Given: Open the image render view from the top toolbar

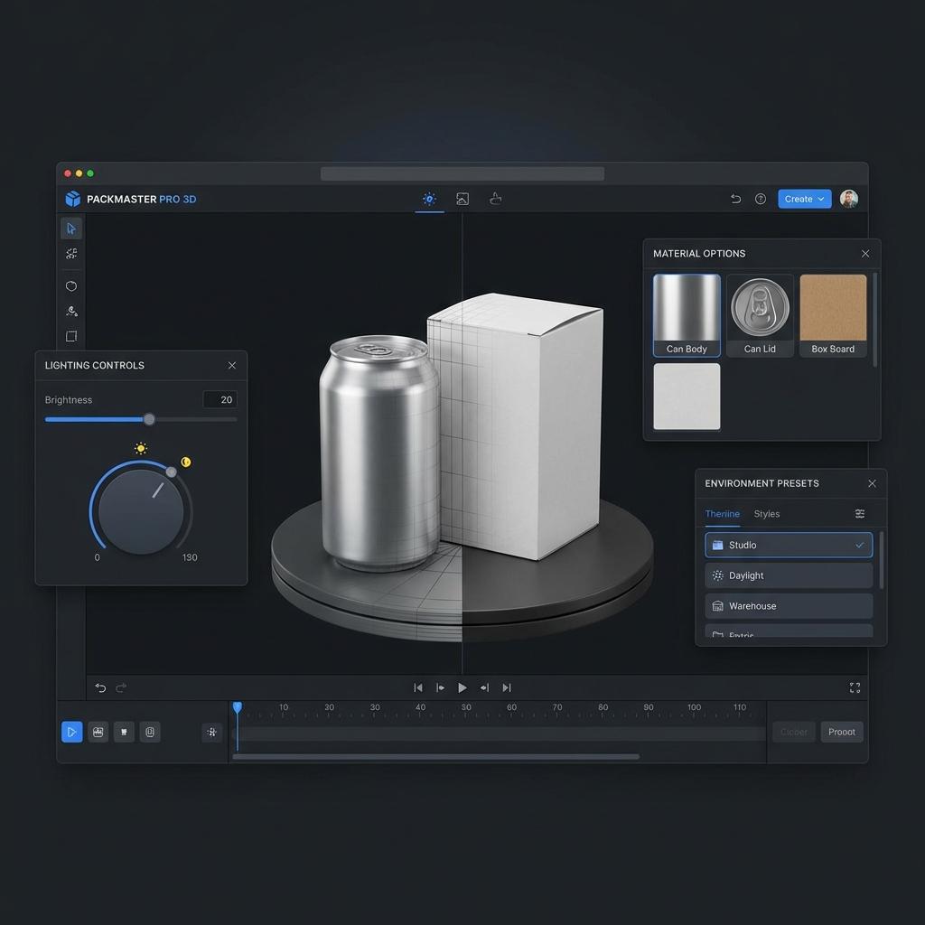Looking at the screenshot, I should pos(462,198).
